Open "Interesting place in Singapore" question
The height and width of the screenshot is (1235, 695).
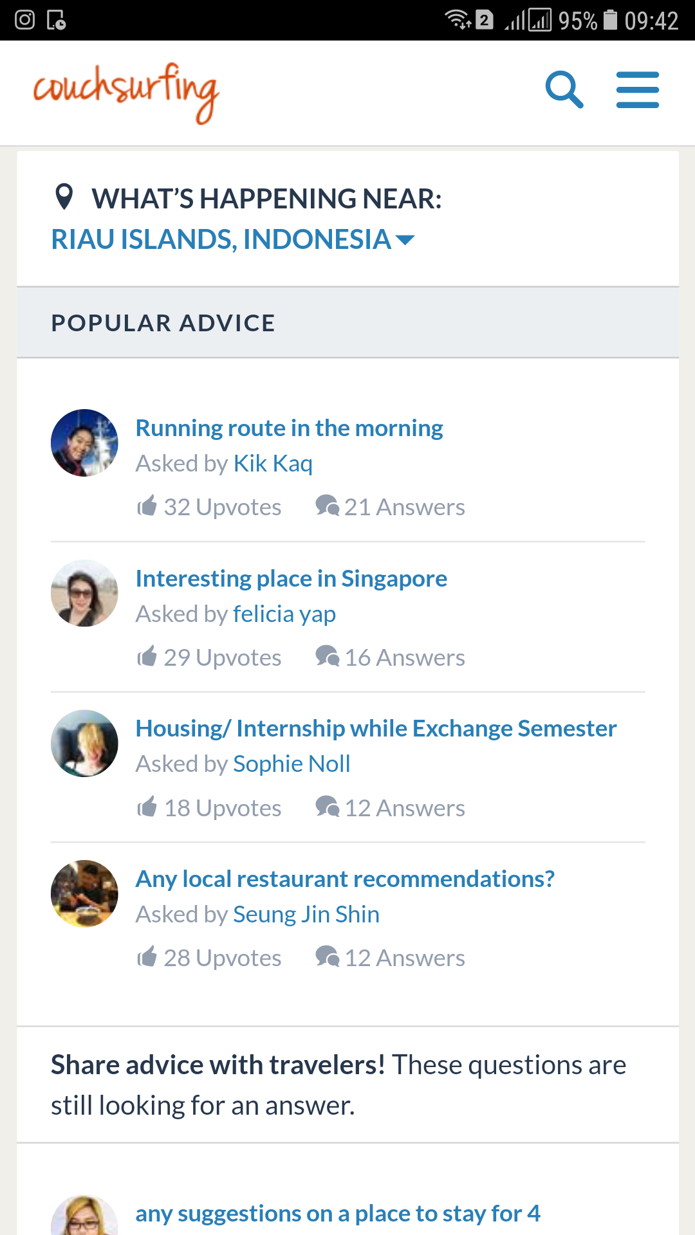291,579
